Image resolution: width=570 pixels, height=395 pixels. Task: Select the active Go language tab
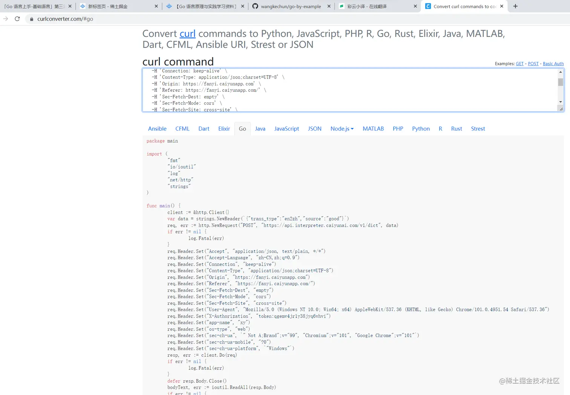(242, 129)
